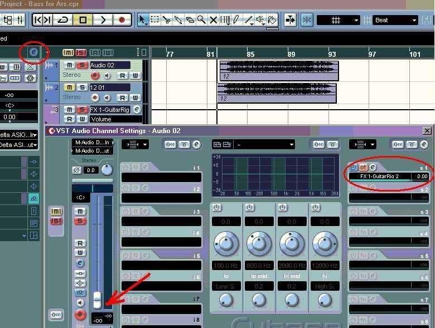Click ruler at bar 89
435x328 pixels.
pyautogui.click(x=291, y=54)
